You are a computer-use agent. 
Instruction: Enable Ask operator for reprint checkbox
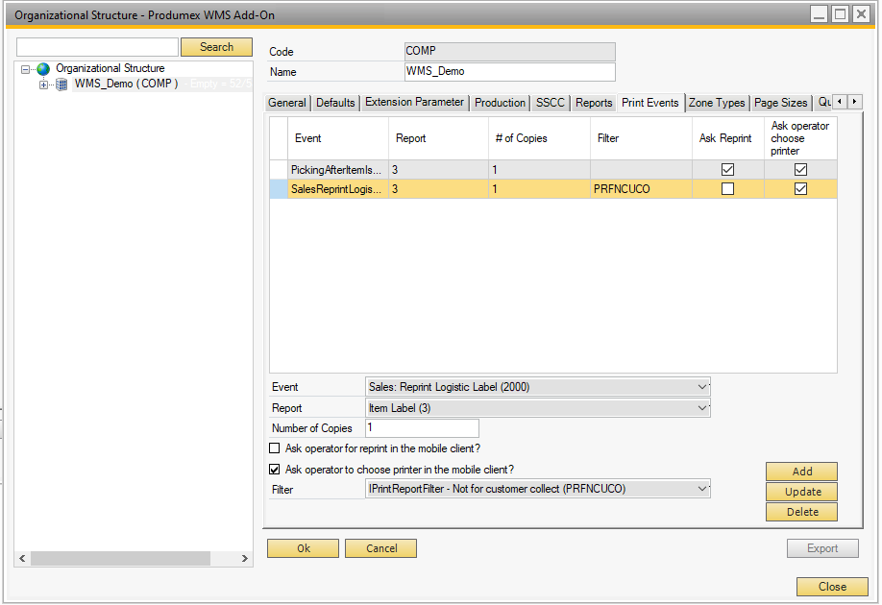point(276,448)
